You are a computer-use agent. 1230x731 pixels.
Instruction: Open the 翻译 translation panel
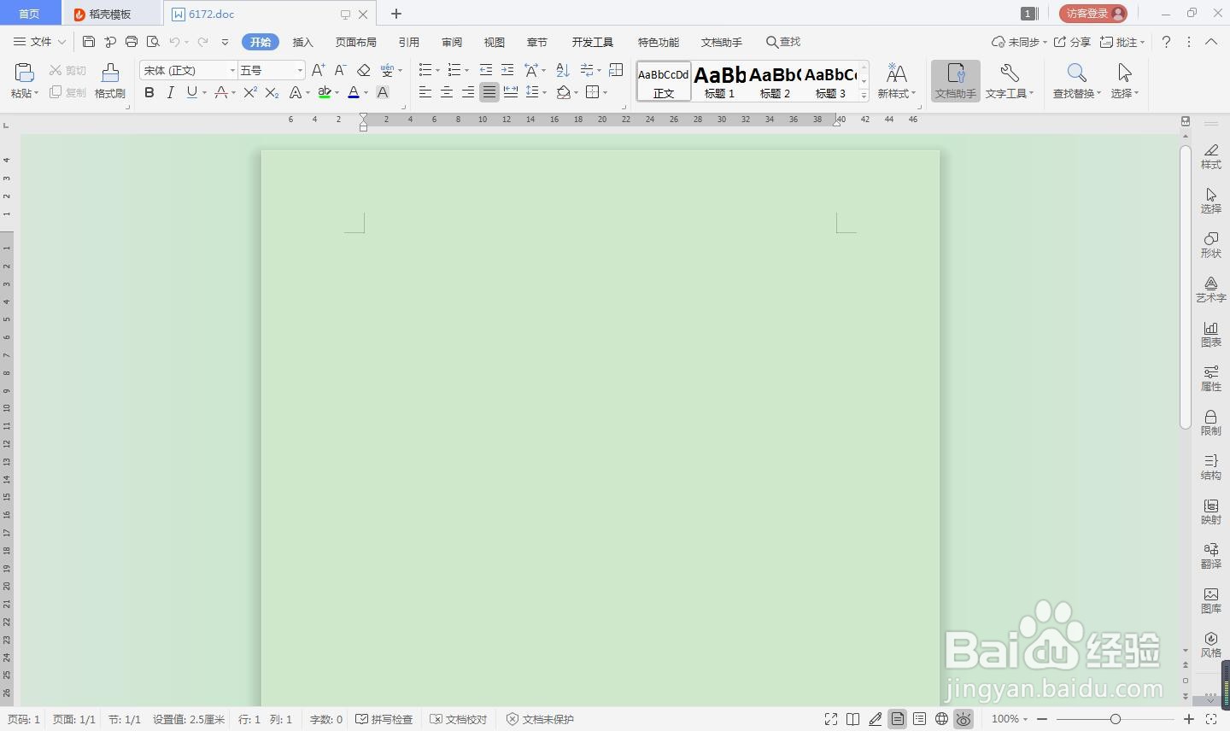point(1210,553)
